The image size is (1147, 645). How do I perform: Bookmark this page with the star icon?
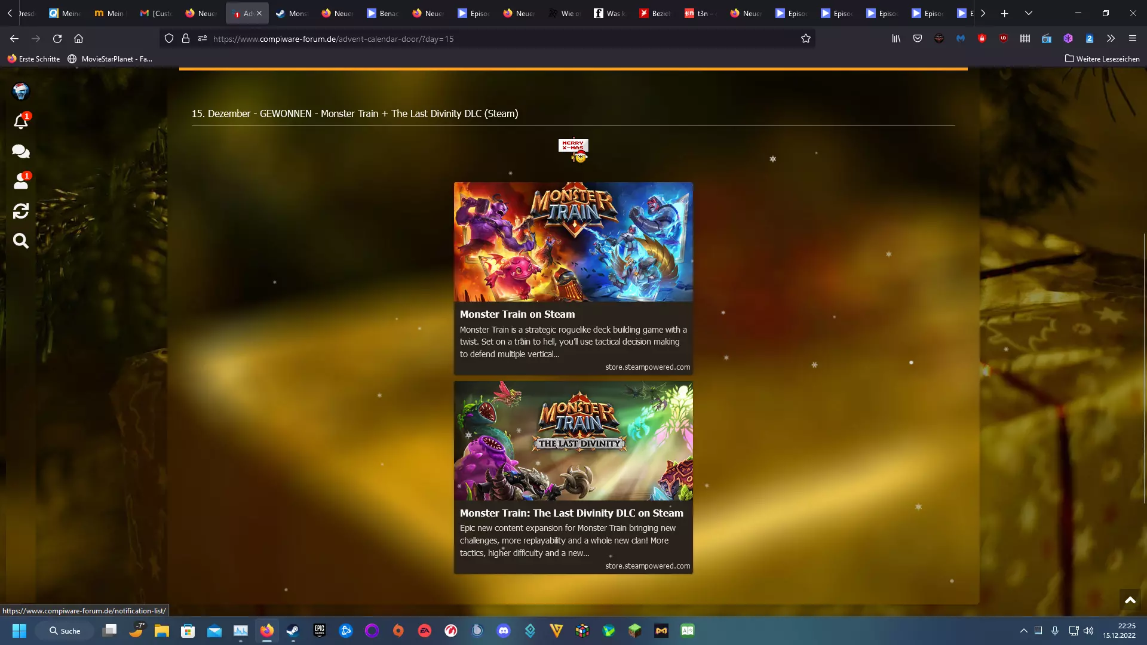tap(806, 39)
